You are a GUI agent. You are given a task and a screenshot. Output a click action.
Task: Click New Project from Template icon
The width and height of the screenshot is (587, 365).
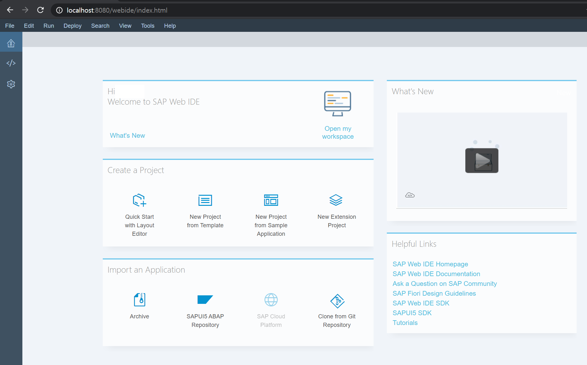[205, 200]
